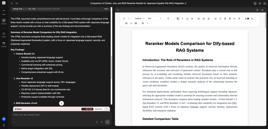This screenshot has width=268, height=129.
Task: Open more options ellipsis in input box
Action: click(15, 122)
